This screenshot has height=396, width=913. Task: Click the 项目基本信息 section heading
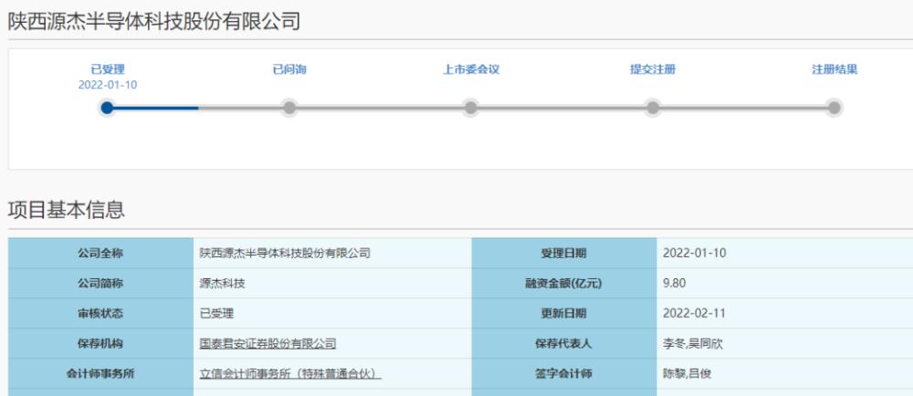point(67,210)
